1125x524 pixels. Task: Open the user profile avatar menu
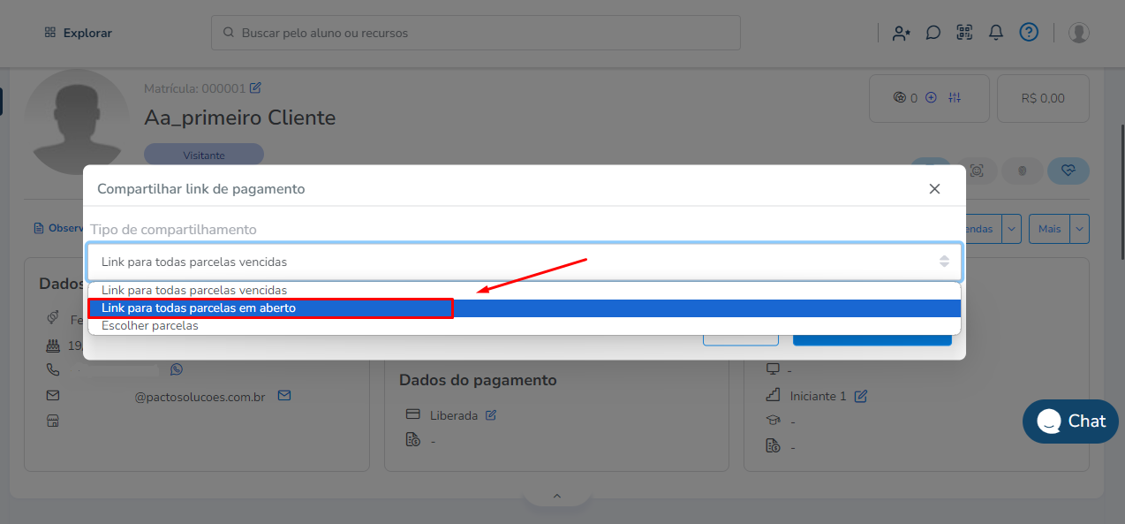pos(1078,33)
